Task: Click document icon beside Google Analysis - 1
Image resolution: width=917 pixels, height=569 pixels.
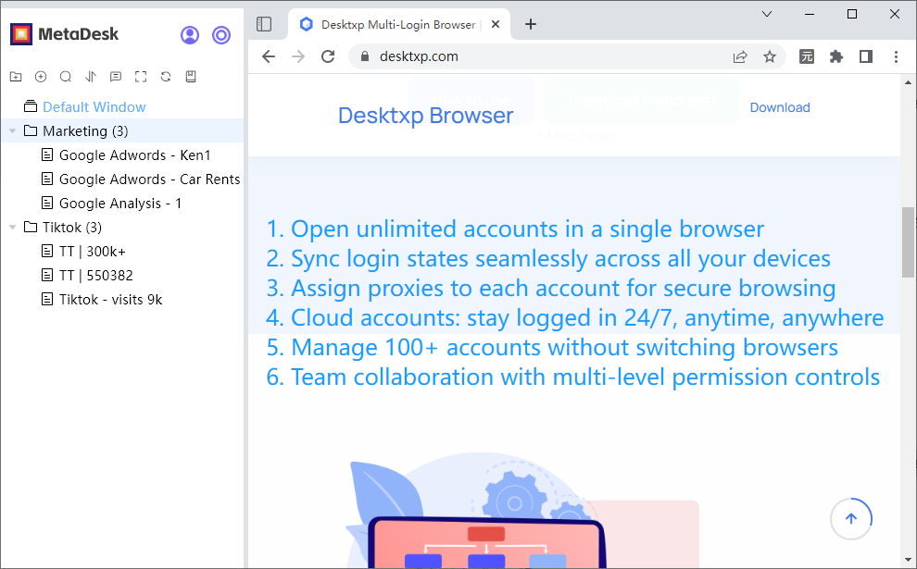Action: click(x=47, y=204)
